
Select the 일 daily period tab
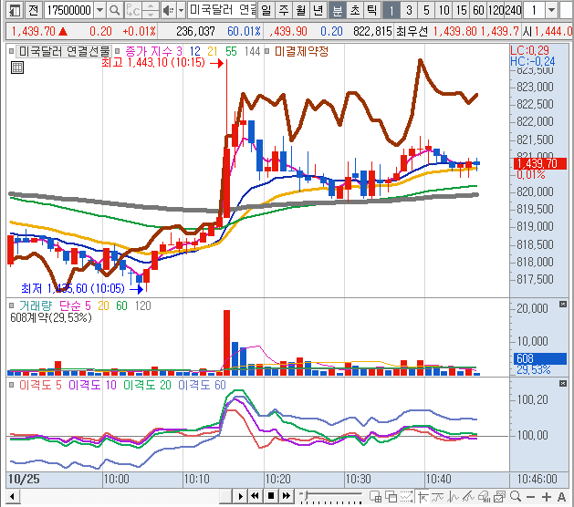pyautogui.click(x=265, y=11)
